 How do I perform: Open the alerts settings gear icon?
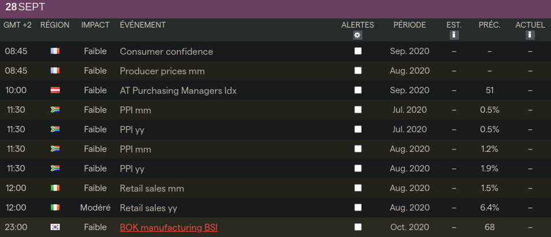pos(358,36)
